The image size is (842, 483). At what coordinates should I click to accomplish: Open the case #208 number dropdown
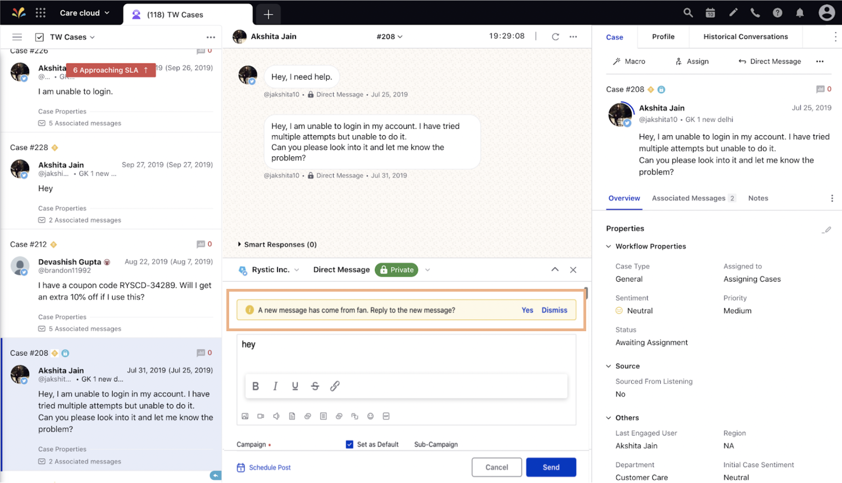click(x=389, y=36)
